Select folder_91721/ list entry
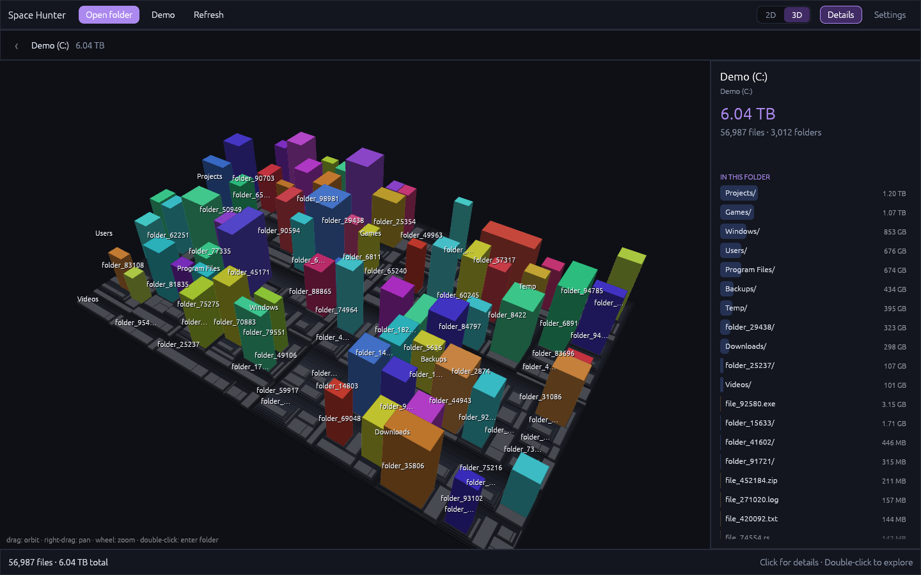Viewport: 921px width, 575px height. point(813,461)
